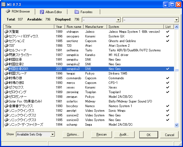Click the chip icon in the schamp row
The image size is (183, 147).
(x=6, y=125)
